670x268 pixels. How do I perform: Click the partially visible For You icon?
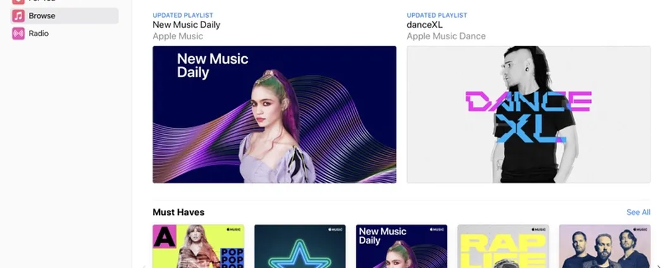coord(18,2)
